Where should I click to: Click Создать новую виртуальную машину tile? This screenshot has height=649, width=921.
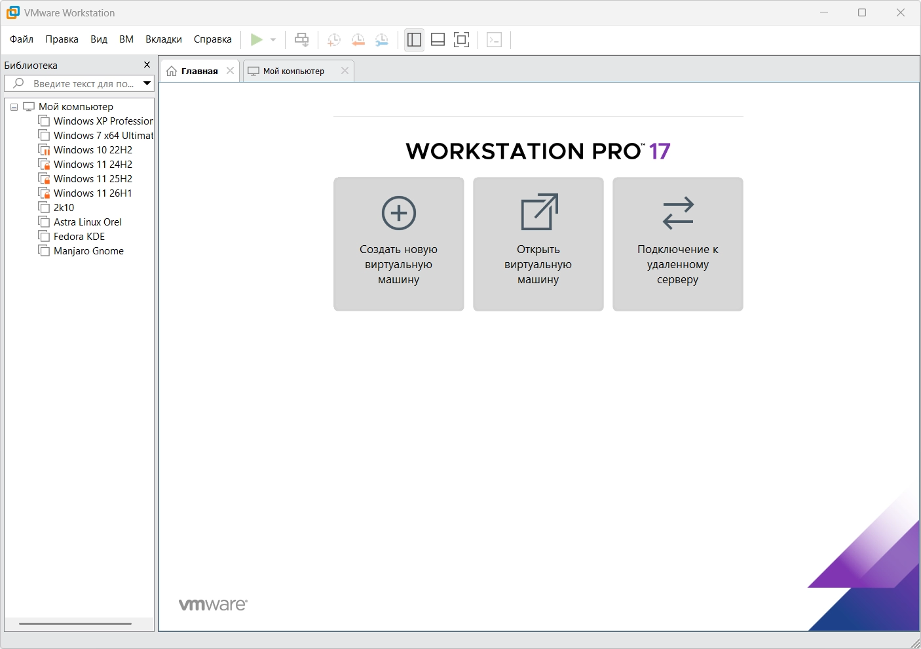coord(399,244)
